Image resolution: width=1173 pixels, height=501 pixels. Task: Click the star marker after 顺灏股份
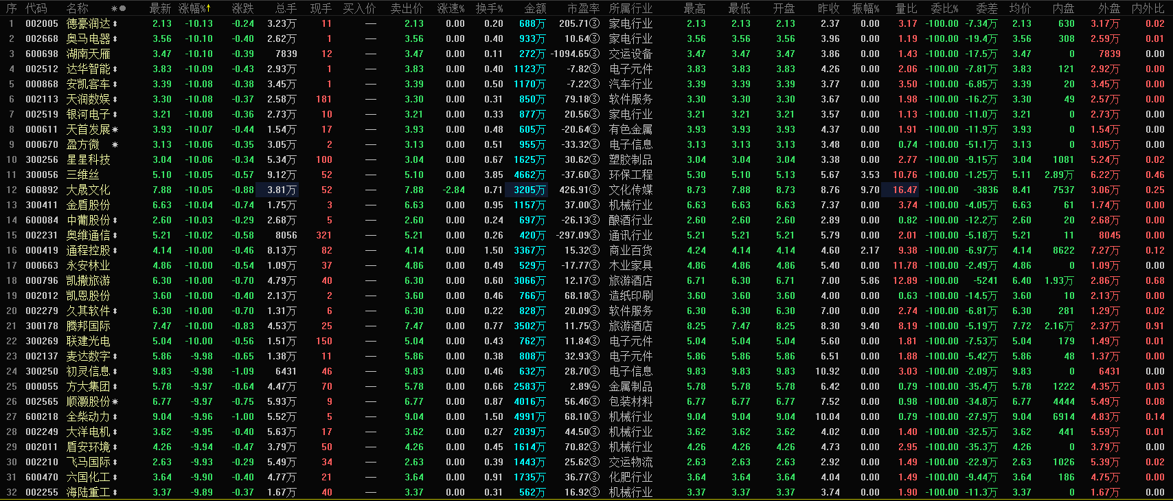coord(115,401)
